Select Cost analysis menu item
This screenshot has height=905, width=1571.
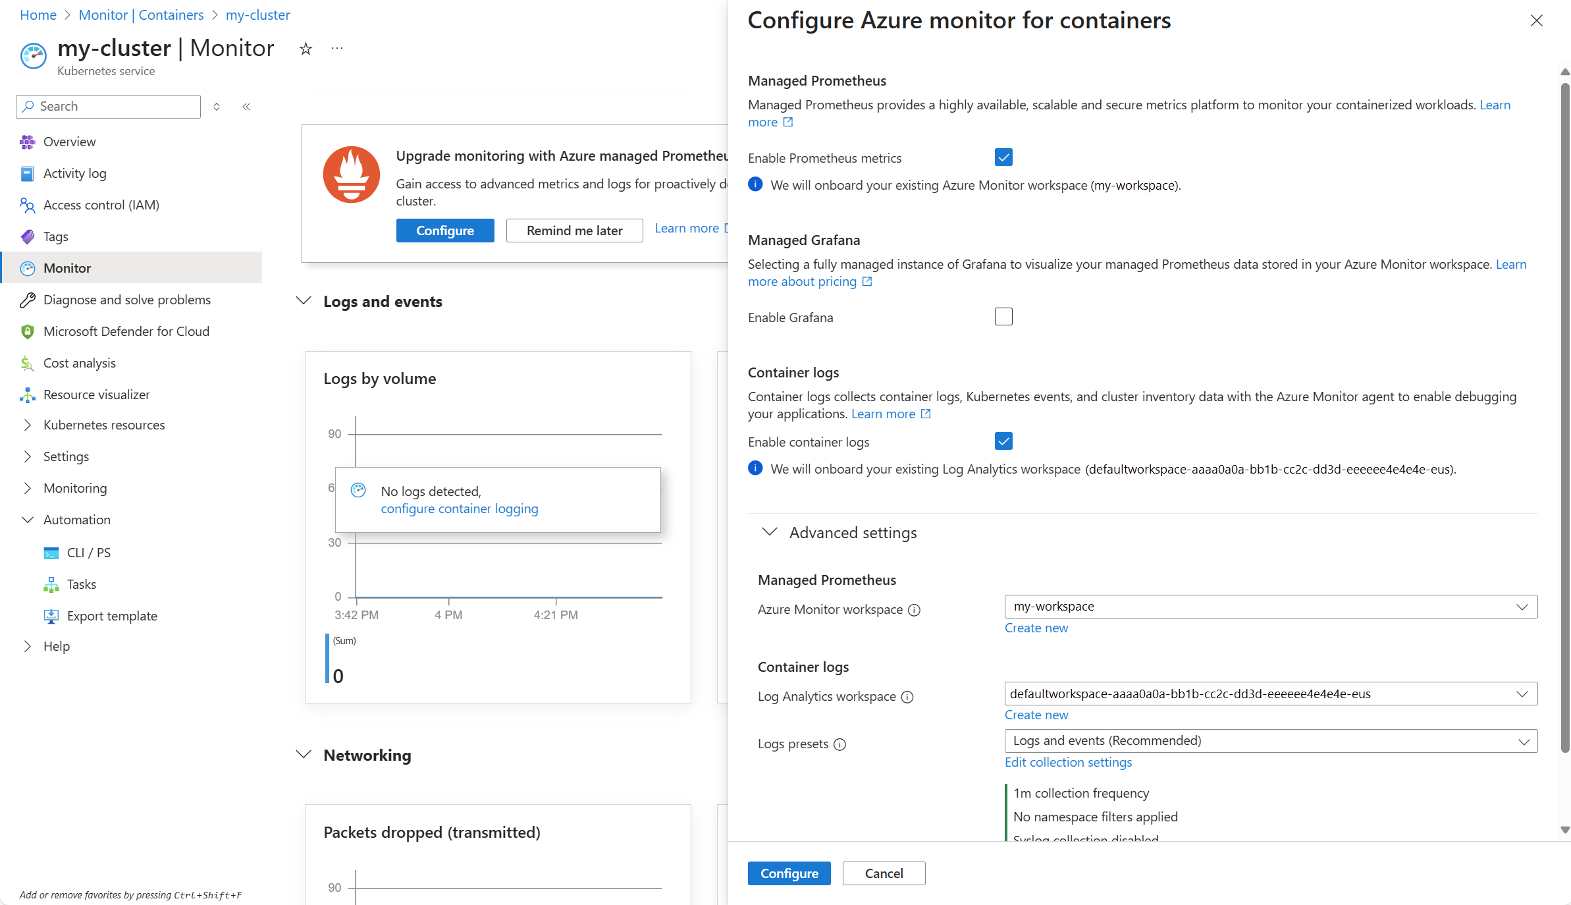tap(79, 363)
